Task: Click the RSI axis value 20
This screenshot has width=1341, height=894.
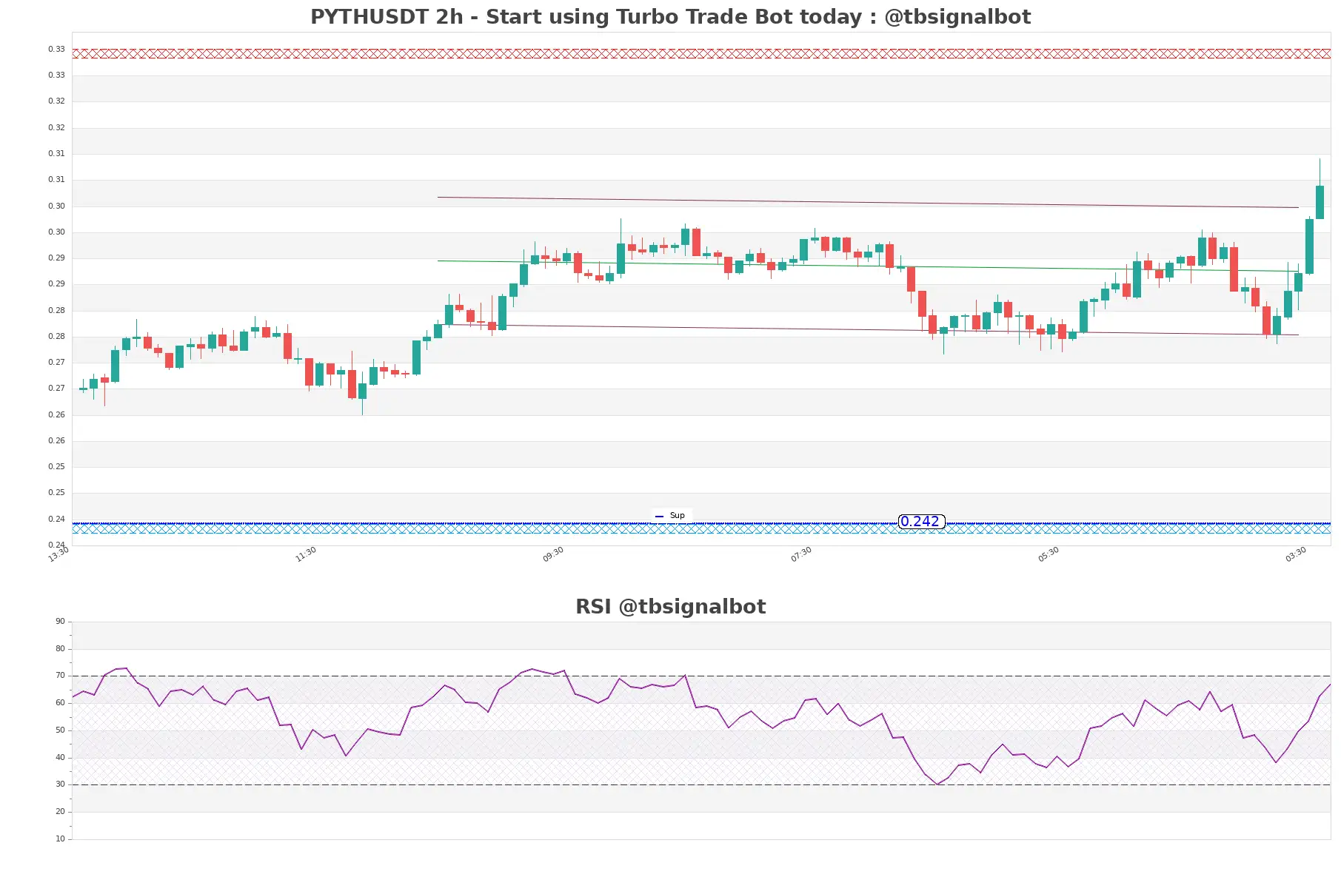Action: pyautogui.click(x=60, y=812)
